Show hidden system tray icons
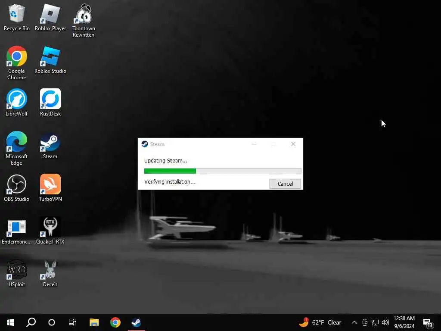Image resolution: width=441 pixels, height=331 pixels. [x=354, y=322]
